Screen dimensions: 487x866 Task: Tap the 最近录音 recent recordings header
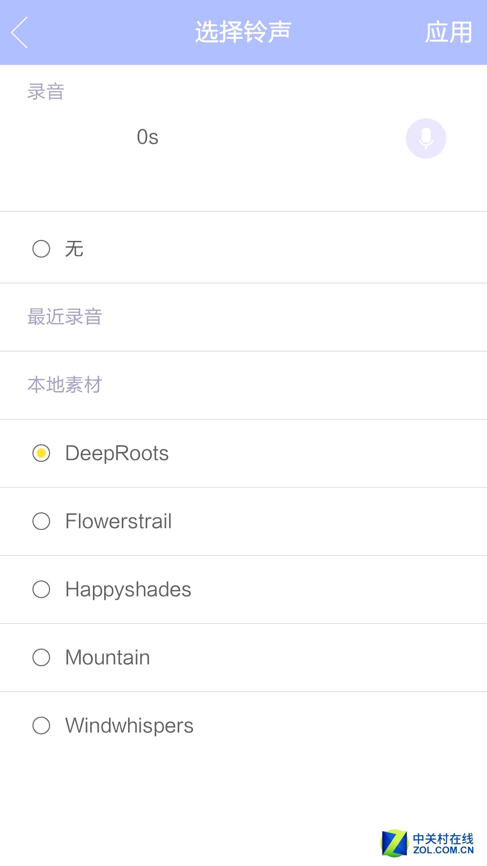[65, 317]
